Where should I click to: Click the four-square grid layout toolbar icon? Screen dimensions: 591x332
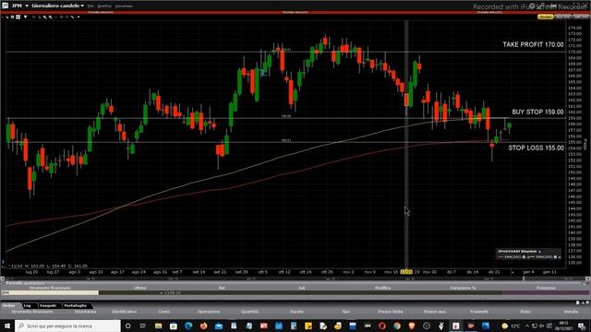point(18,17)
